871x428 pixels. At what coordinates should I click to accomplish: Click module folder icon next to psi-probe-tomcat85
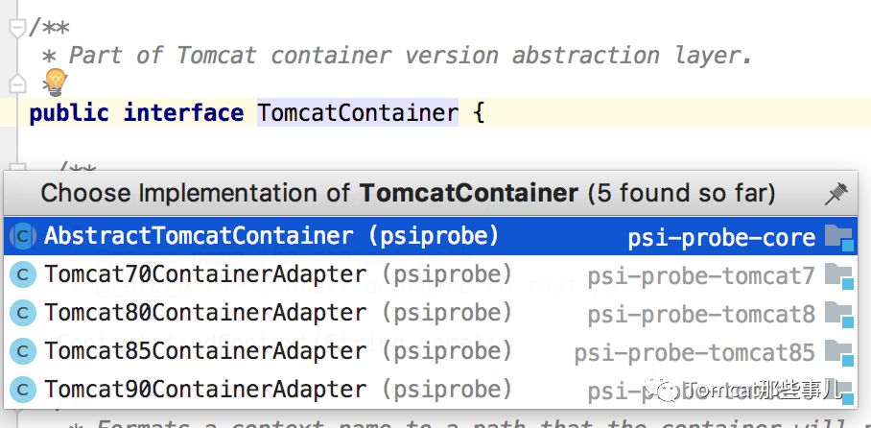point(838,352)
